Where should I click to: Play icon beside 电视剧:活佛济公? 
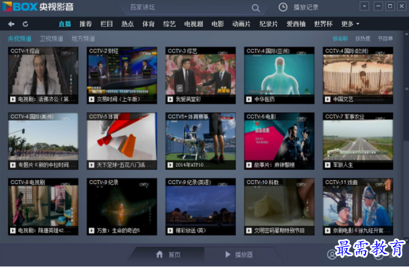pyautogui.click(x=13, y=100)
